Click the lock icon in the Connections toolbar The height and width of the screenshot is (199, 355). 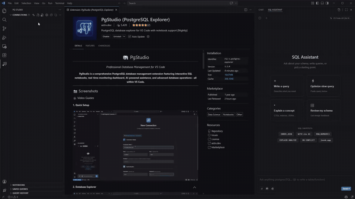(42, 15)
